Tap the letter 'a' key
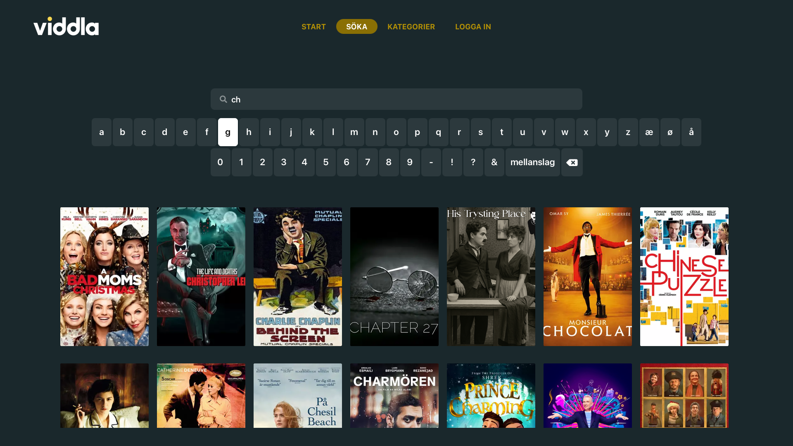This screenshot has width=793, height=446. click(x=102, y=132)
